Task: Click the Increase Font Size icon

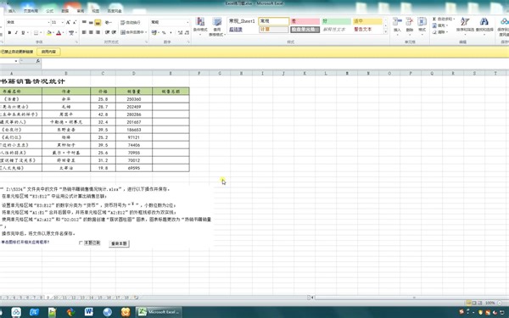Action: [x=68, y=22]
